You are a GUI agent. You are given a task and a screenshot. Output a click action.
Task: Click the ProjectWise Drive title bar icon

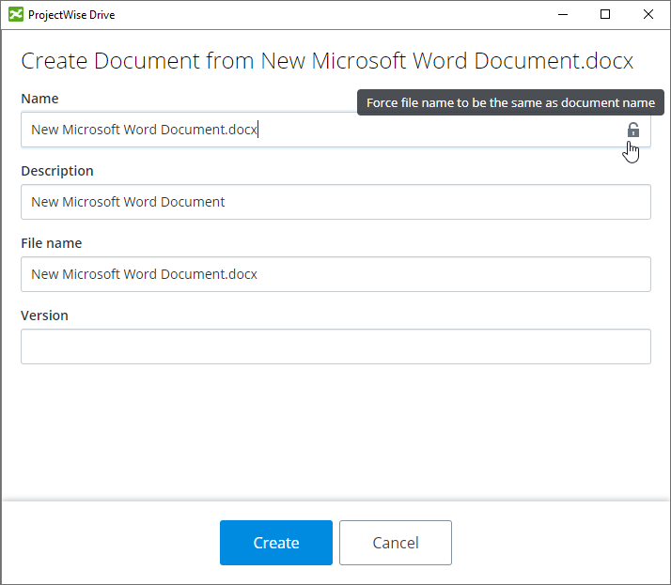(x=16, y=15)
